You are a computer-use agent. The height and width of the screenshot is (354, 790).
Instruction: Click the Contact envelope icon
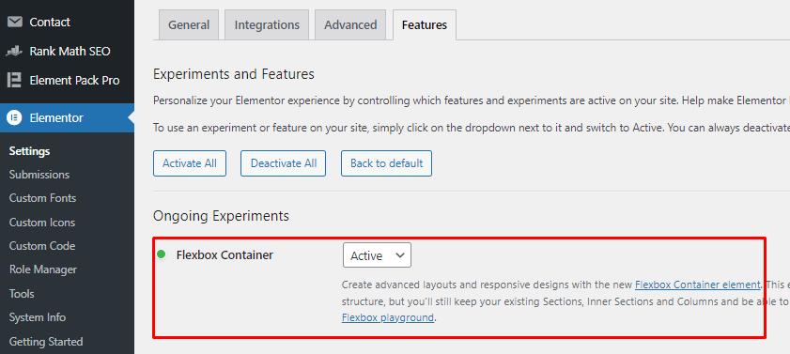coord(15,23)
